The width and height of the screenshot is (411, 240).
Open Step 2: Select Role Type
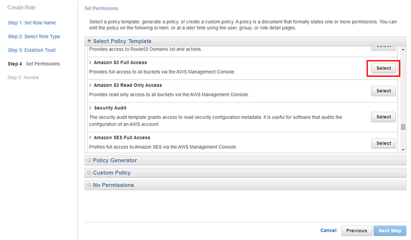point(34,36)
